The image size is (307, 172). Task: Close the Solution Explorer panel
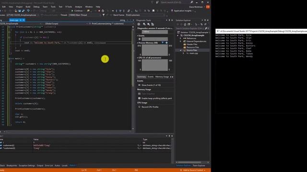(208, 20)
